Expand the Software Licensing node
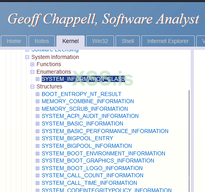205x192 pixels. pyautogui.click(x=27, y=50)
